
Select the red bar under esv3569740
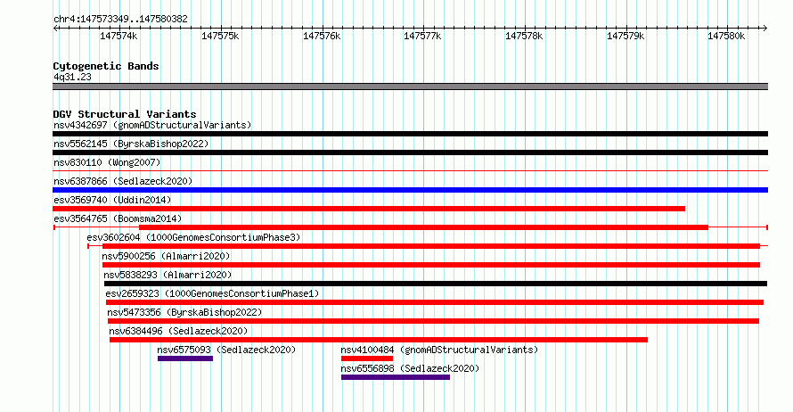pos(369,209)
